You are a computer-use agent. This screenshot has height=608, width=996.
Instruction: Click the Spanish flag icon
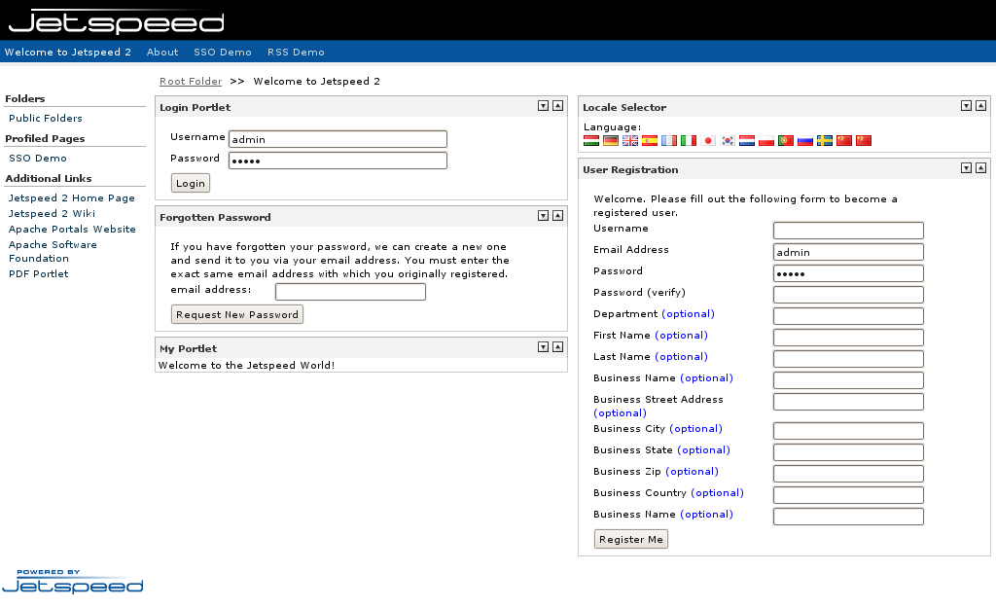click(650, 140)
